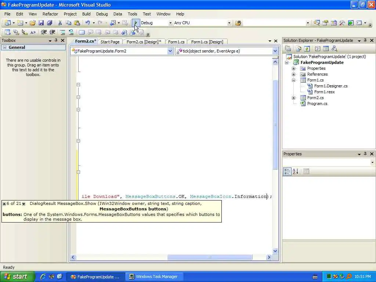Switch Properties panel to Categorized view
Image resolution: width=376 pixels, height=282 pixels.
(287, 171)
